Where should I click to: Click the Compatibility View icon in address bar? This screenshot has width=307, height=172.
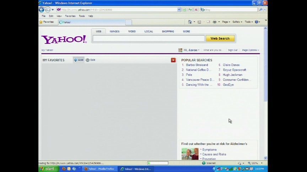[184, 10]
